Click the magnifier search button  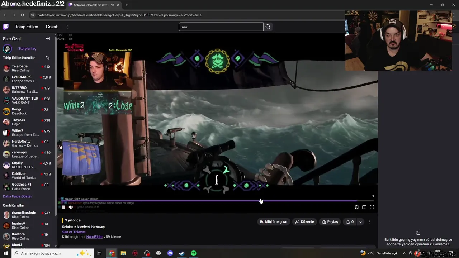pos(268,27)
